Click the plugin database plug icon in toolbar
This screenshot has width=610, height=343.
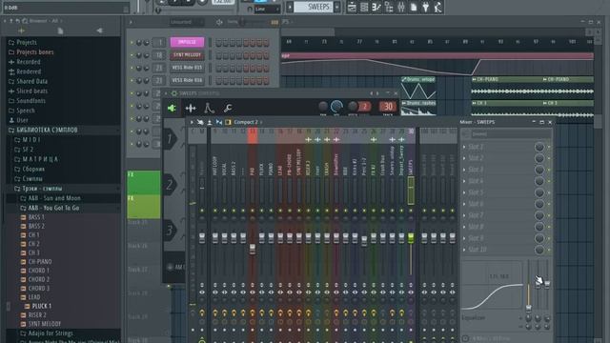tap(426, 7)
